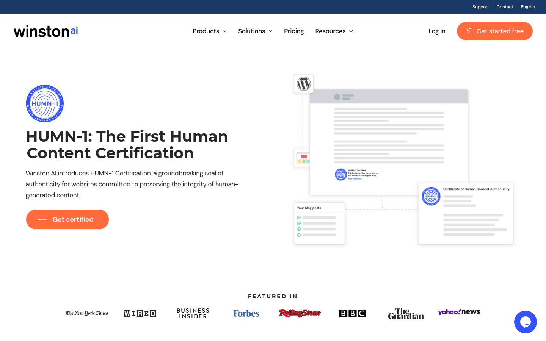Click the Yahoo News logo
The height and width of the screenshot is (341, 546).
(459, 312)
